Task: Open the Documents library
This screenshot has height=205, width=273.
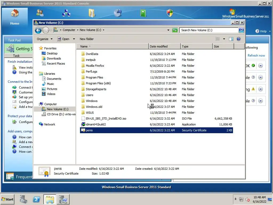Action: [x=51, y=79]
